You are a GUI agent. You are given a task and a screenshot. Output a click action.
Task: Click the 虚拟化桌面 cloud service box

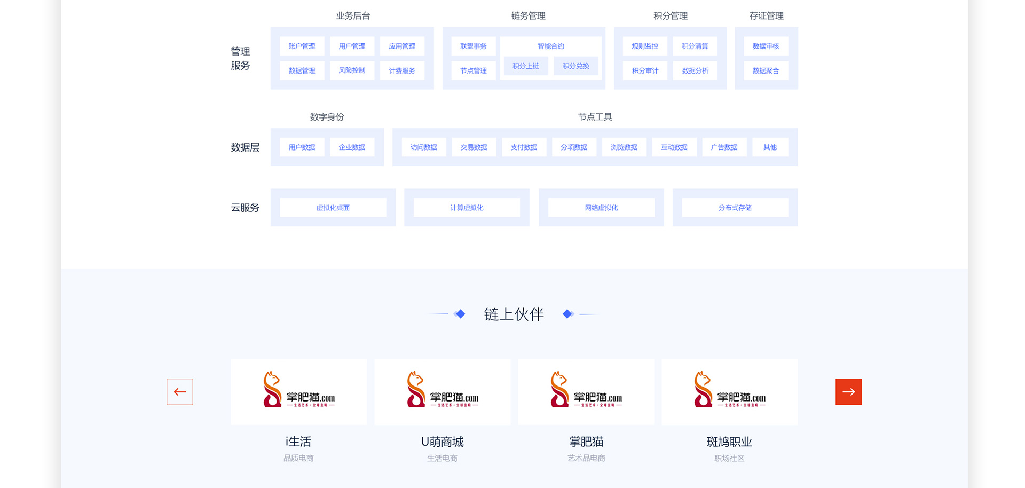[x=333, y=208]
